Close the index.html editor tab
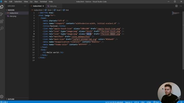The width and height of the screenshot is (184, 103). click(43, 6)
